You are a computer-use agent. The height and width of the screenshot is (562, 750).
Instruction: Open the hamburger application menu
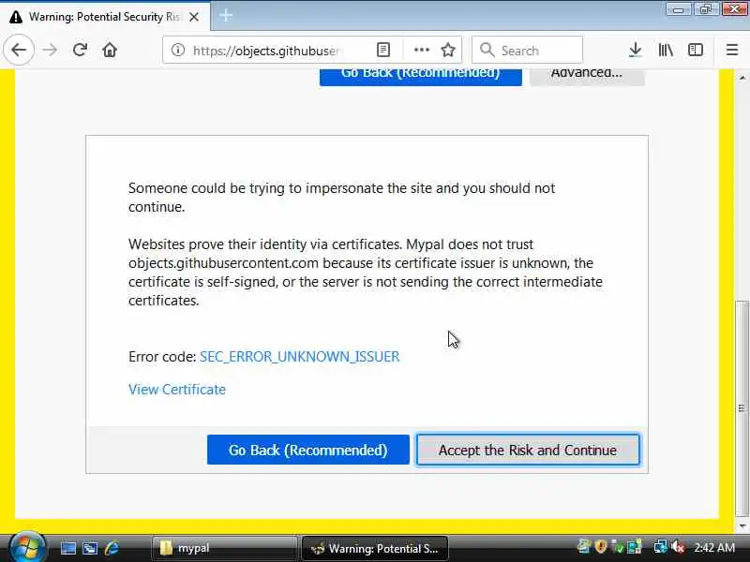pyautogui.click(x=732, y=50)
